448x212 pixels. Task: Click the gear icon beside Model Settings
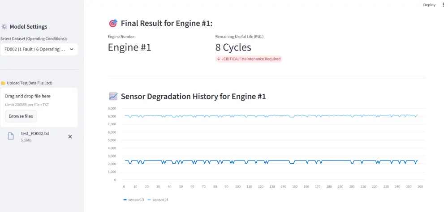pyautogui.click(x=4, y=27)
